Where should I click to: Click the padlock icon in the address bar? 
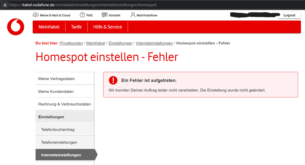click(x=5, y=5)
